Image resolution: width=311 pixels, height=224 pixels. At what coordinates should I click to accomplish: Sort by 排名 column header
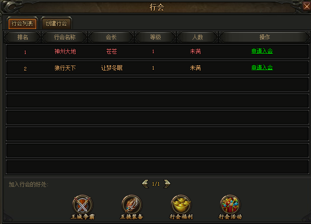click(22, 37)
